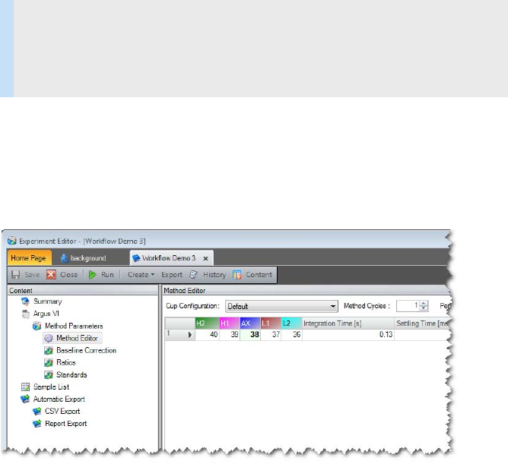The width and height of the screenshot is (508, 464).
Task: Click the Method Editor gear icon
Action: click(x=49, y=338)
